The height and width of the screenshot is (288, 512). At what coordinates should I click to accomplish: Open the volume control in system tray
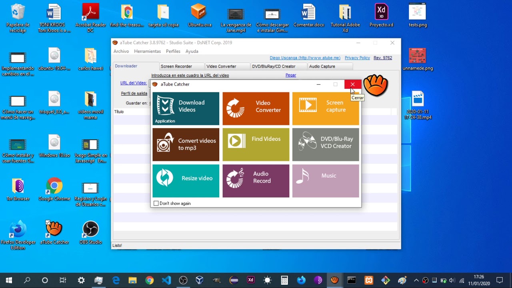coord(452,280)
